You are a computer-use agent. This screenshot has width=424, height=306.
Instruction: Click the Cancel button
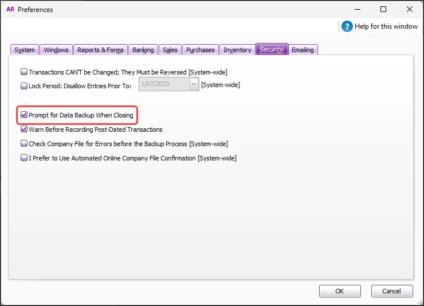click(x=392, y=291)
